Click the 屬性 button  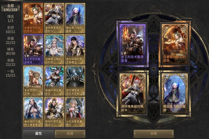point(38,133)
